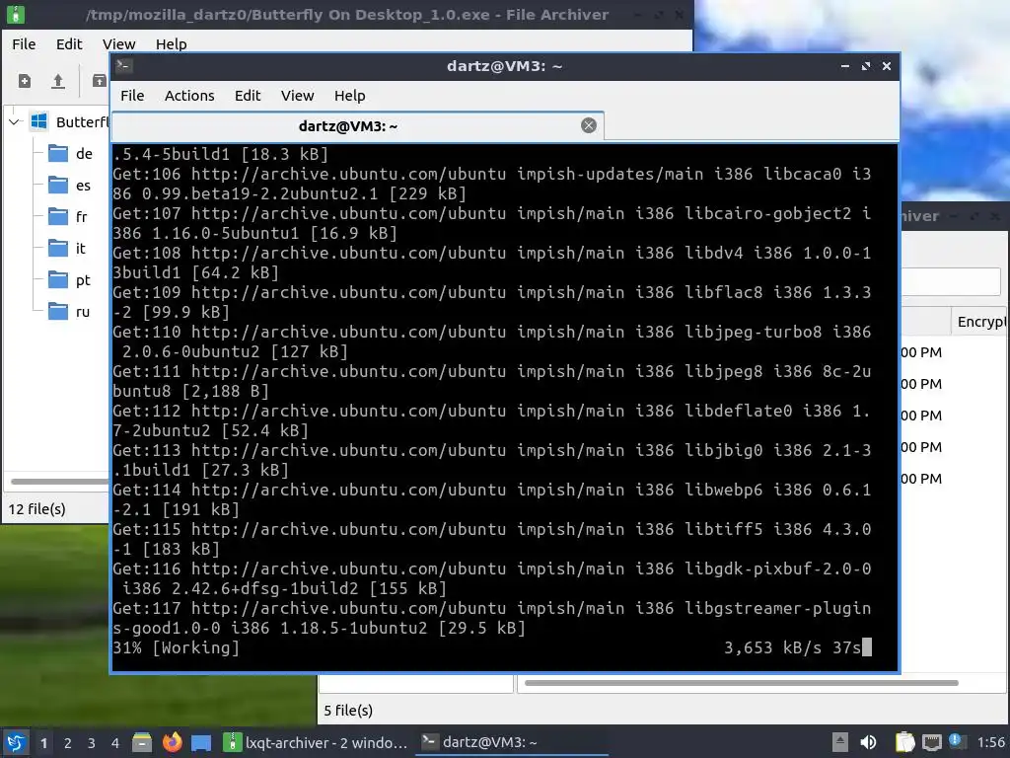This screenshot has height=758, width=1010.
Task: Click dartz@VM3 terminal taskbar button
Action: tap(512, 742)
